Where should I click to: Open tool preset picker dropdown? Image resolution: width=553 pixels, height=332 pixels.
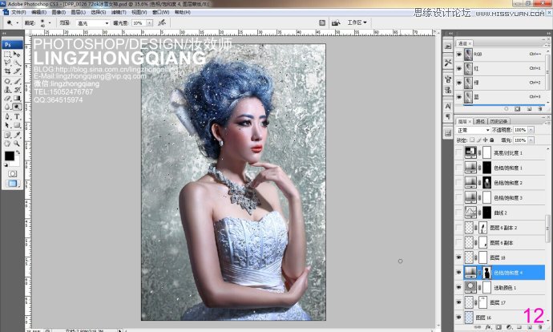pyautogui.click(x=18, y=23)
